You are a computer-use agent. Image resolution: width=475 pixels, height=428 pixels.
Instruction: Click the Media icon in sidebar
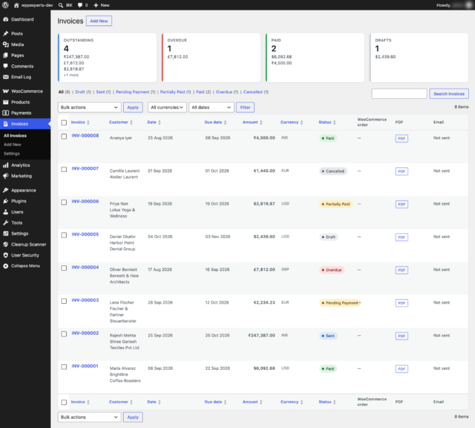pyautogui.click(x=6, y=45)
